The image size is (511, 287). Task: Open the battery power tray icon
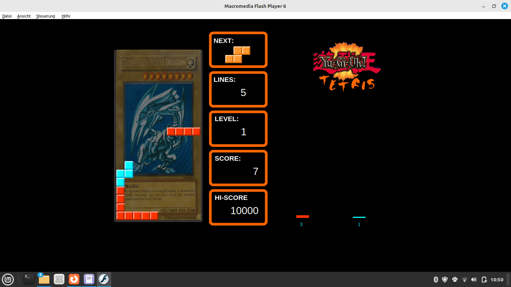coord(484,280)
